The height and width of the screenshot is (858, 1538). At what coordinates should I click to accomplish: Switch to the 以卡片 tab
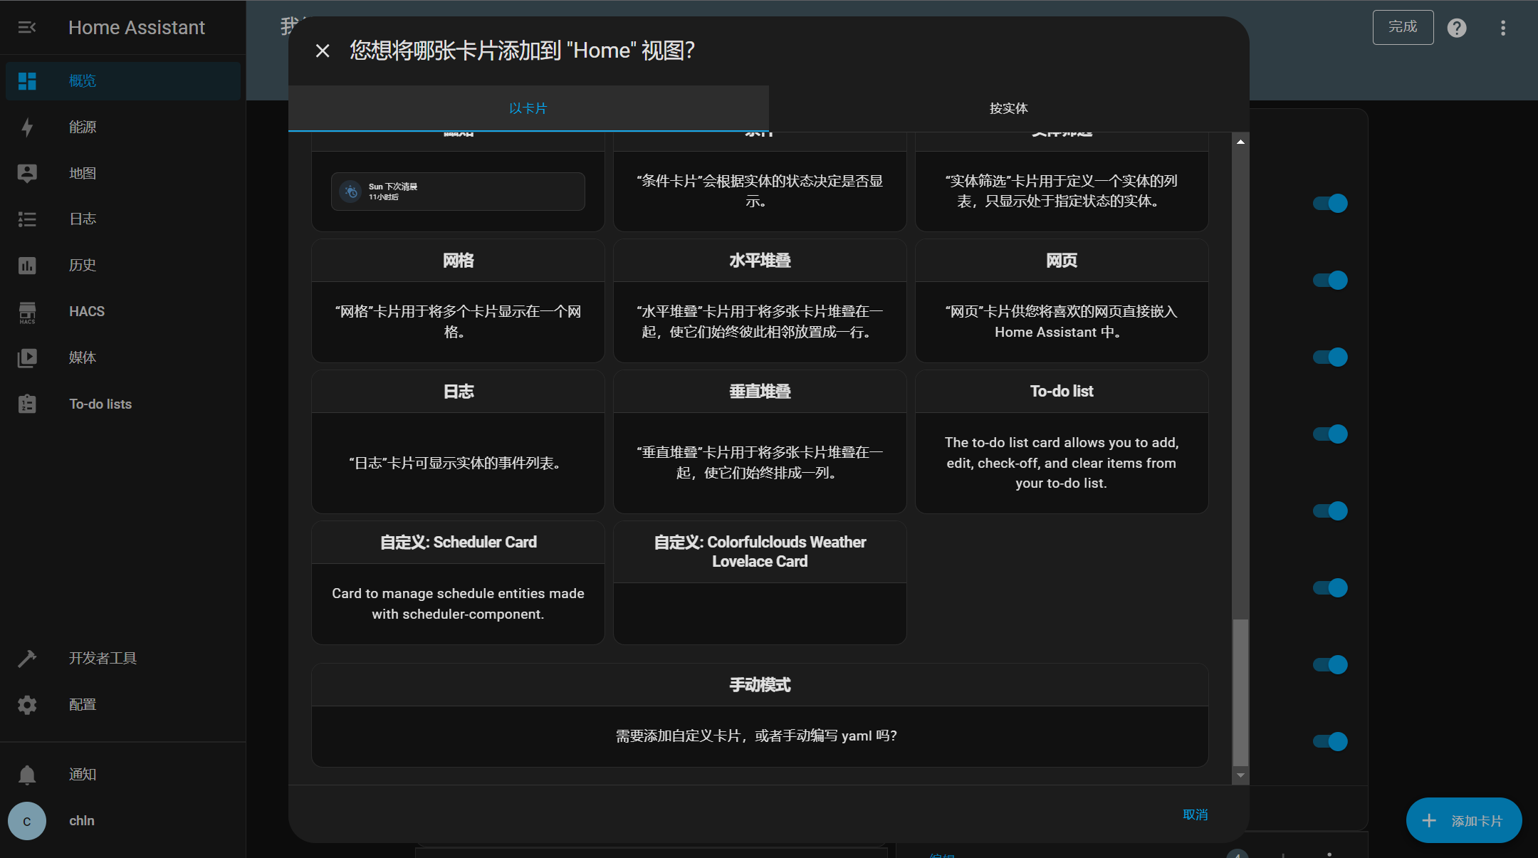tap(528, 108)
